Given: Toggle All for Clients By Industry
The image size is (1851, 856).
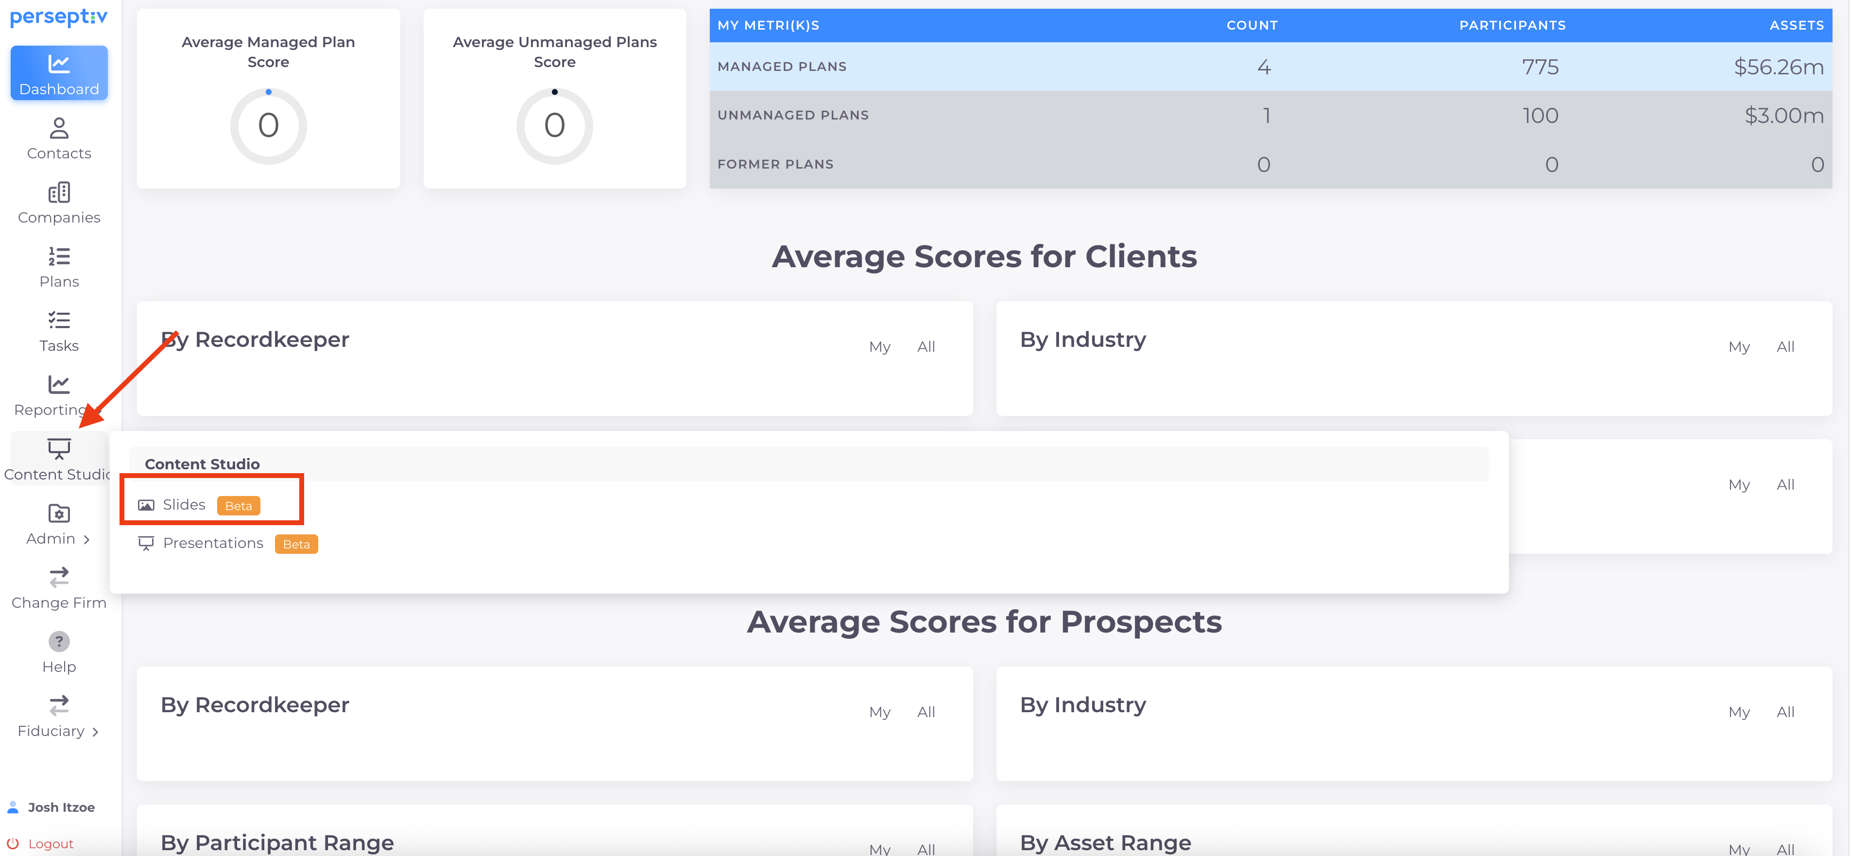Looking at the screenshot, I should click(1785, 347).
